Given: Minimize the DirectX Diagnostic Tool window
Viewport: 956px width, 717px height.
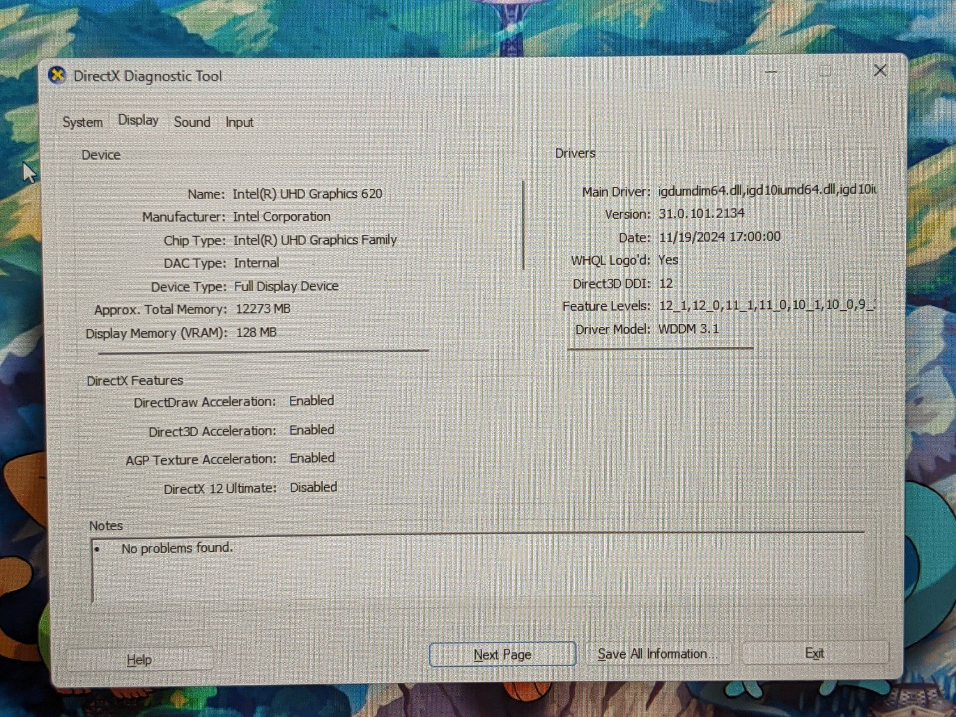Looking at the screenshot, I should 771,72.
